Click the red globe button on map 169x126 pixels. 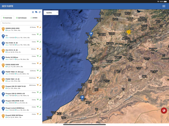click(164, 110)
